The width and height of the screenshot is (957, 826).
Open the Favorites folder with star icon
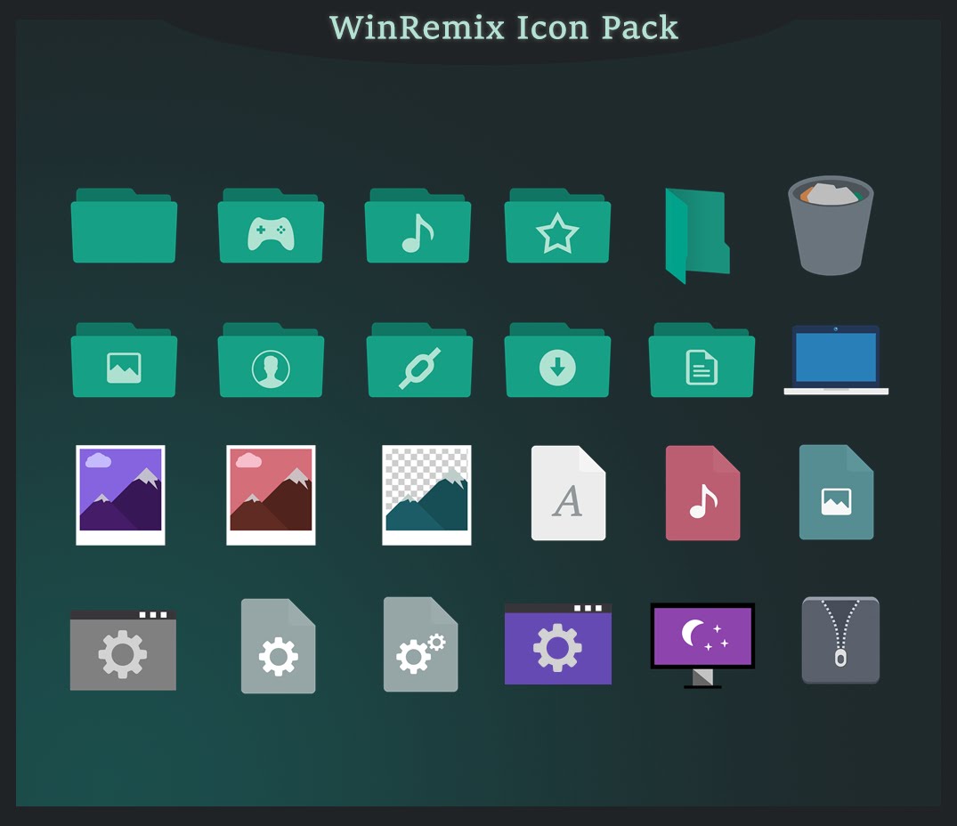click(x=557, y=230)
